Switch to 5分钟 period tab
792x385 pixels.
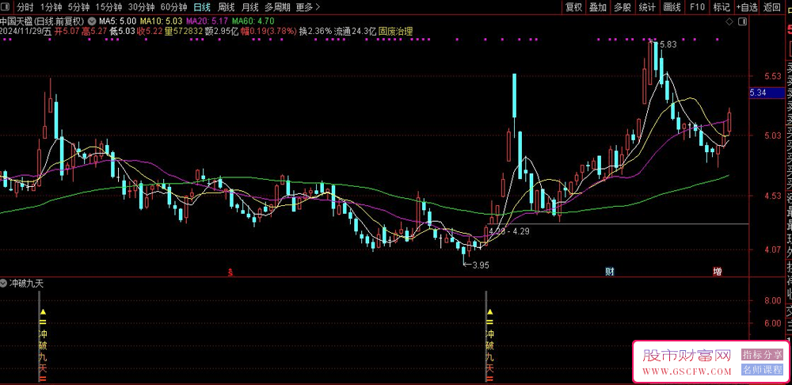(78, 7)
